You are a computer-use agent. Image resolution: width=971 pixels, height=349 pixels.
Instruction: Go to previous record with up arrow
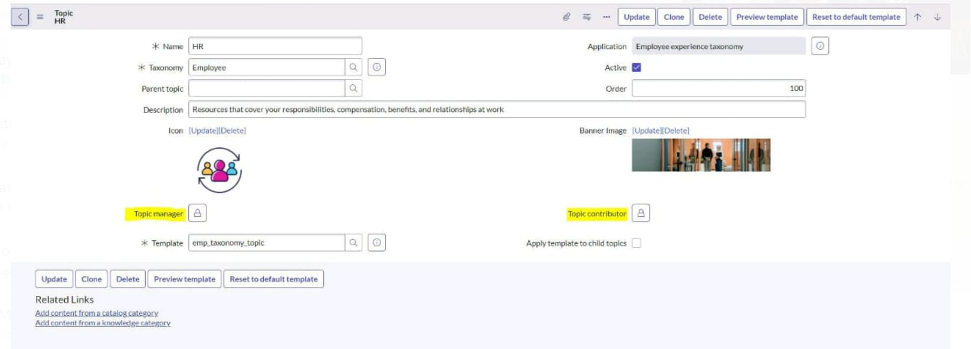pos(918,17)
